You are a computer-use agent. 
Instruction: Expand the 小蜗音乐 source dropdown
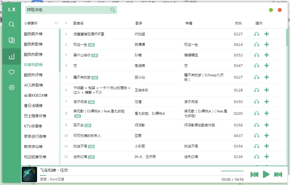pyautogui.click(x=56, y=23)
